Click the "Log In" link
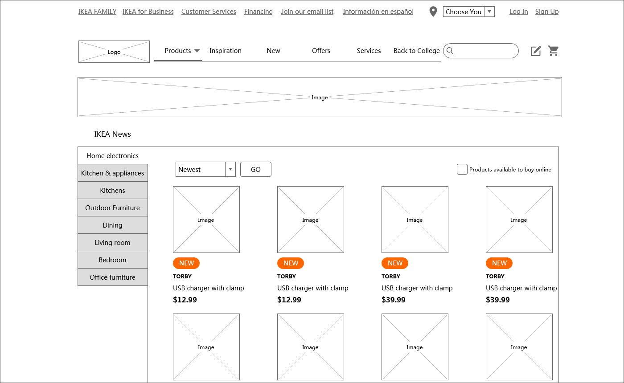The height and width of the screenshot is (383, 624). (518, 11)
